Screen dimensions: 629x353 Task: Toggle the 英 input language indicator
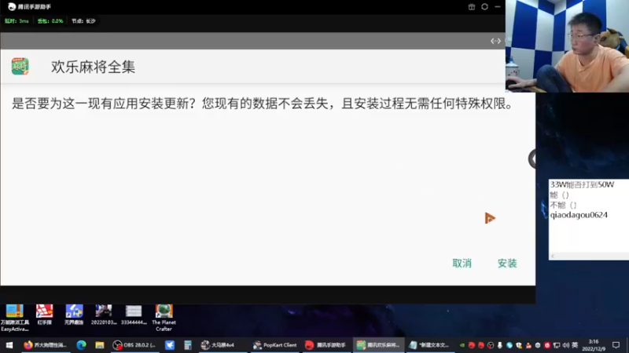(x=575, y=345)
